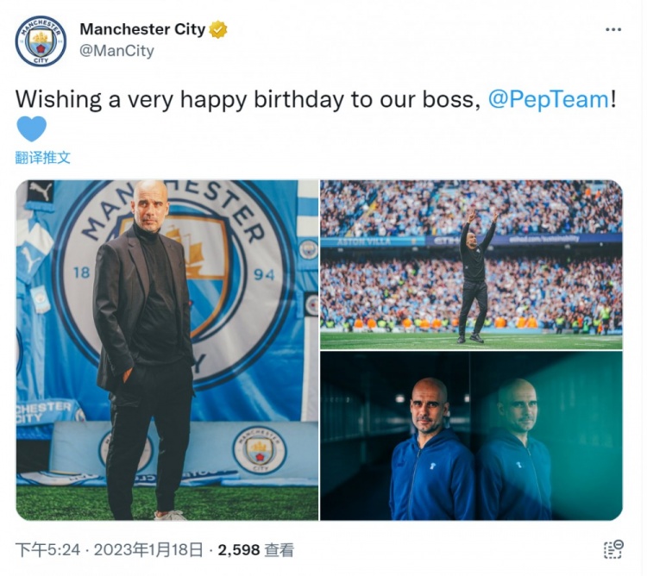Click the 2,598 查看 view count
This screenshot has height=576, width=647.
point(255,549)
